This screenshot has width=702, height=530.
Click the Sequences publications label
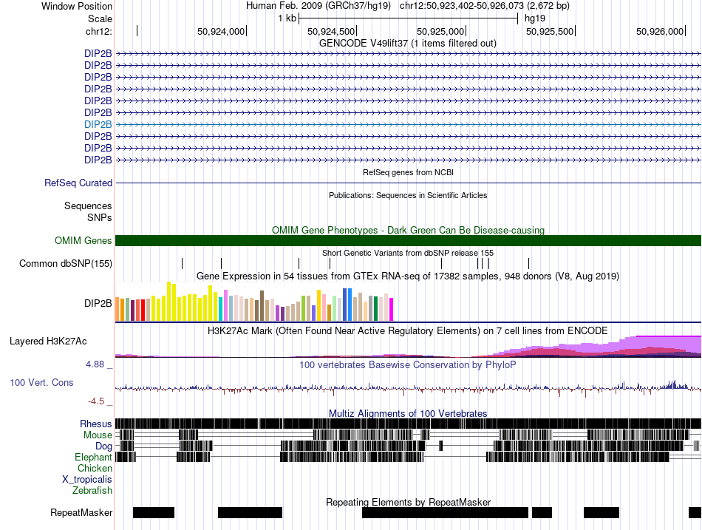pos(88,206)
